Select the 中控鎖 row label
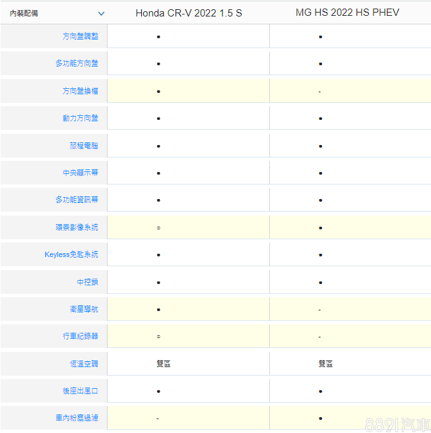 87,282
